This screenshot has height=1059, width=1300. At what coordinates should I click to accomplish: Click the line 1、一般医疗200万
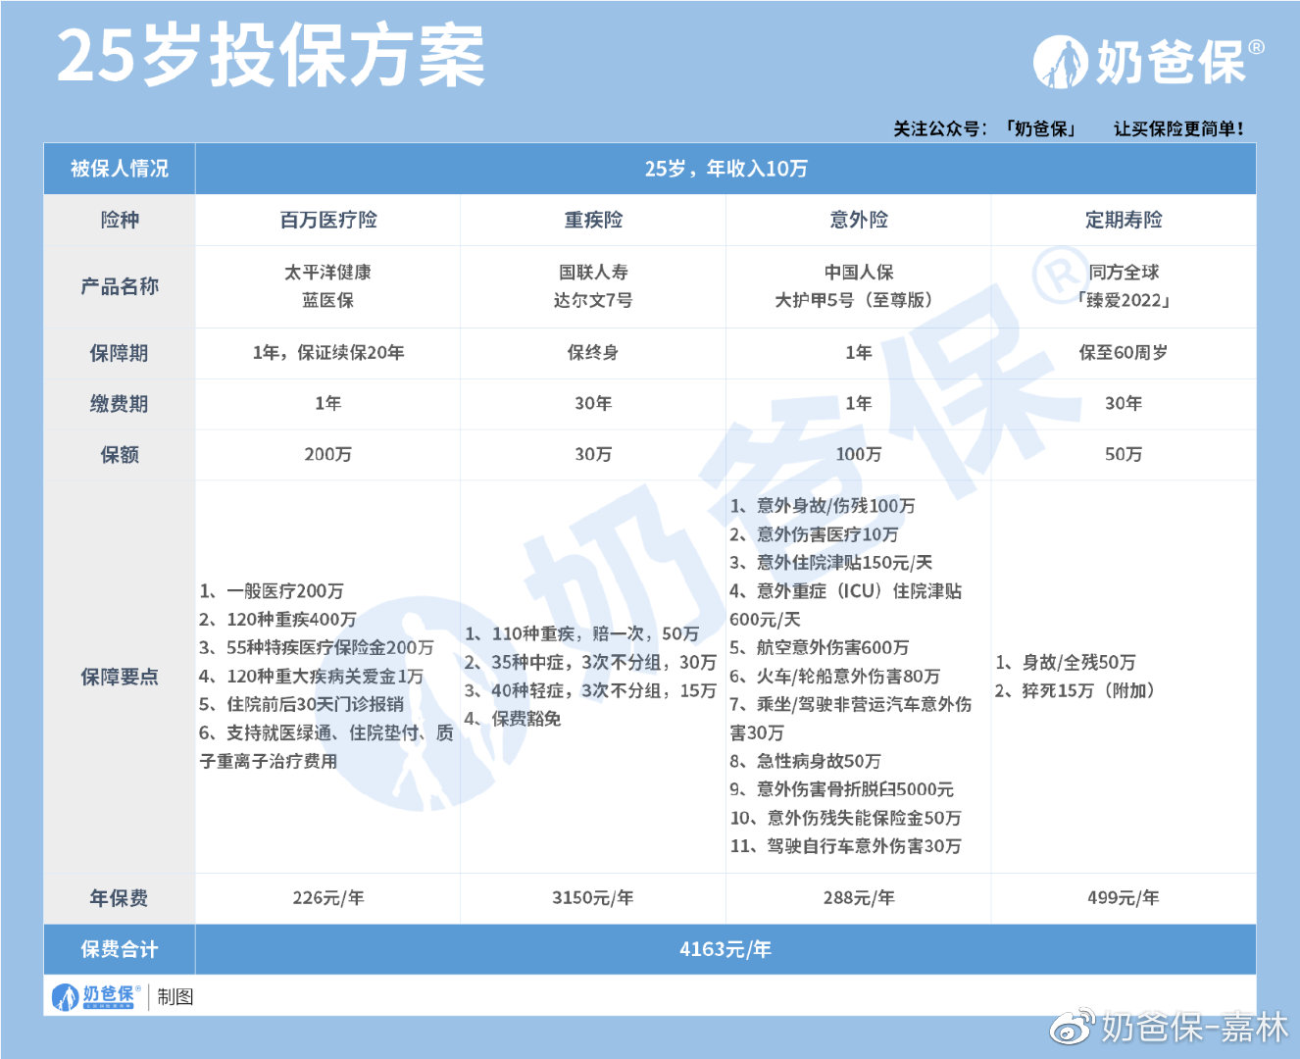(x=272, y=591)
